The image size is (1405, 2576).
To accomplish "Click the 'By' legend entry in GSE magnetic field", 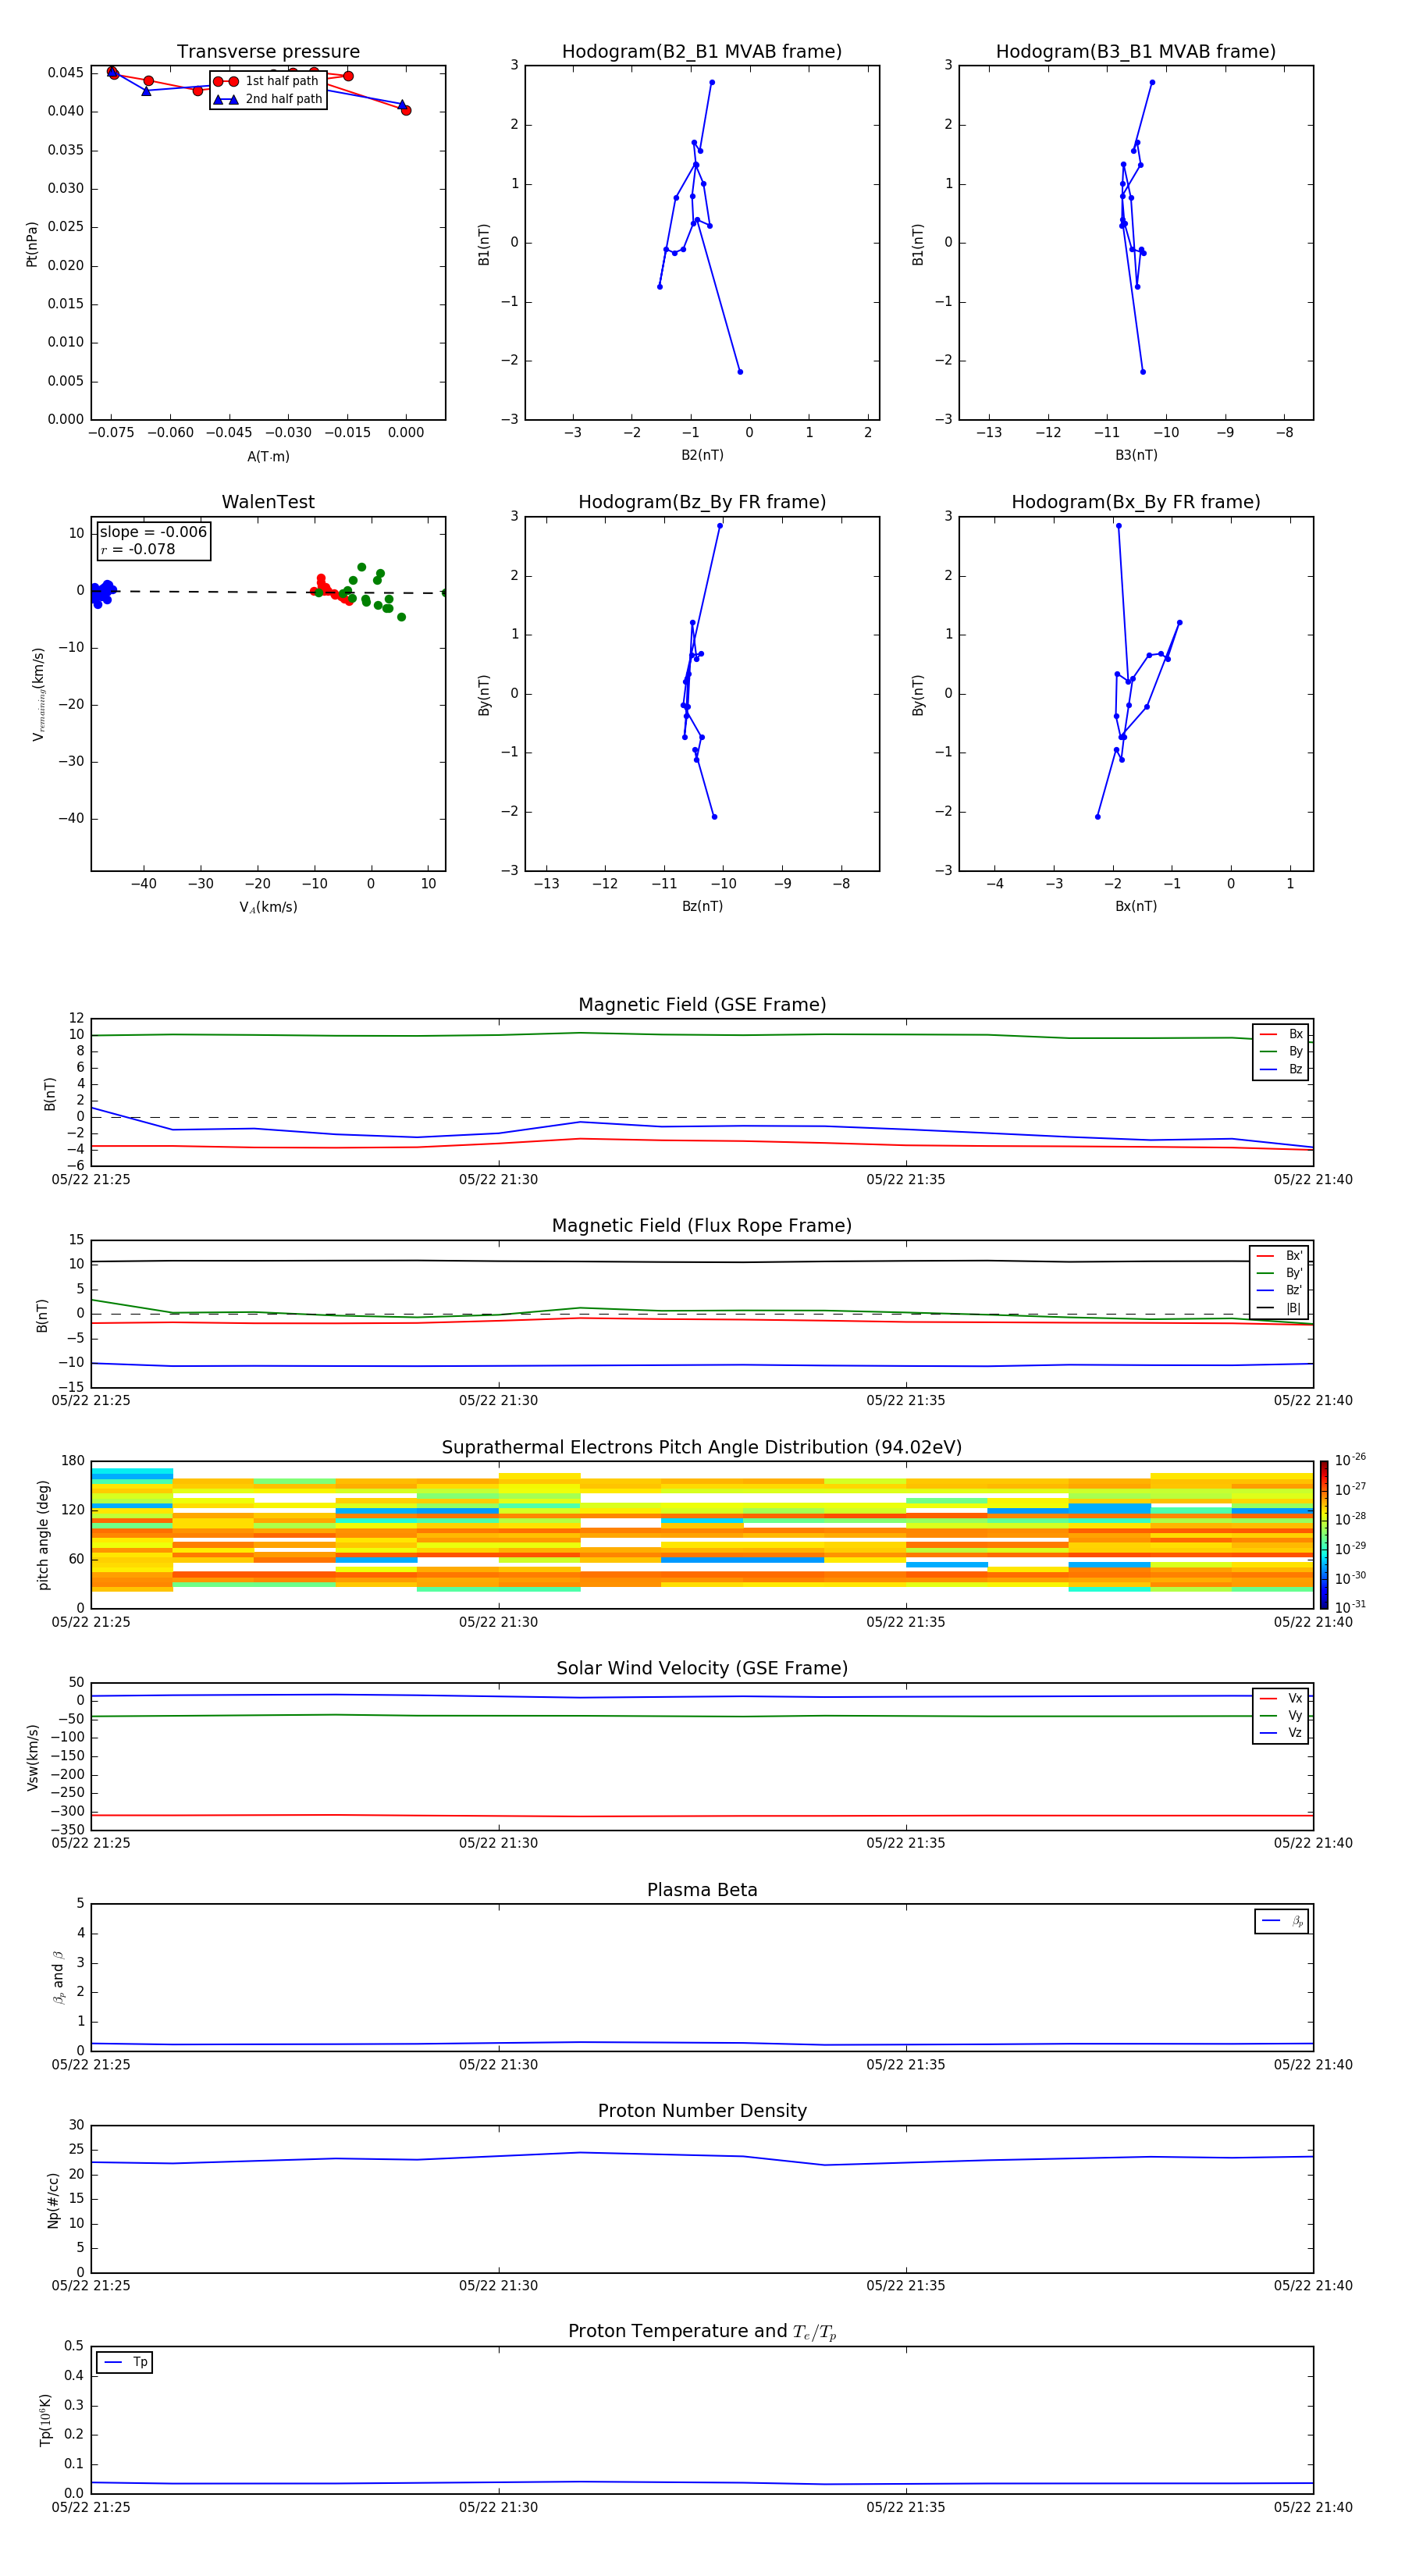I will (1282, 1051).
